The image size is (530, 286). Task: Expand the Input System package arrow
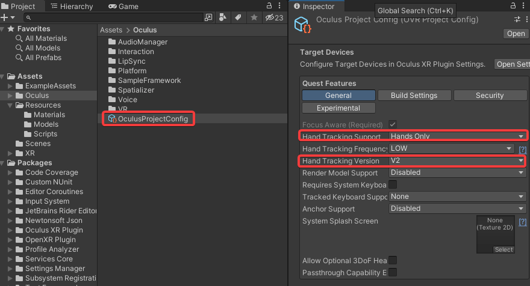tap(10, 201)
